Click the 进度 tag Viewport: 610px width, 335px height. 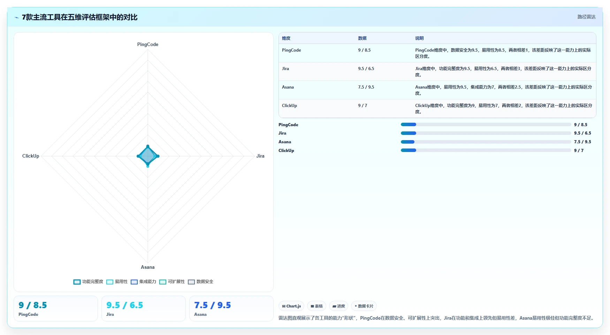(x=338, y=306)
